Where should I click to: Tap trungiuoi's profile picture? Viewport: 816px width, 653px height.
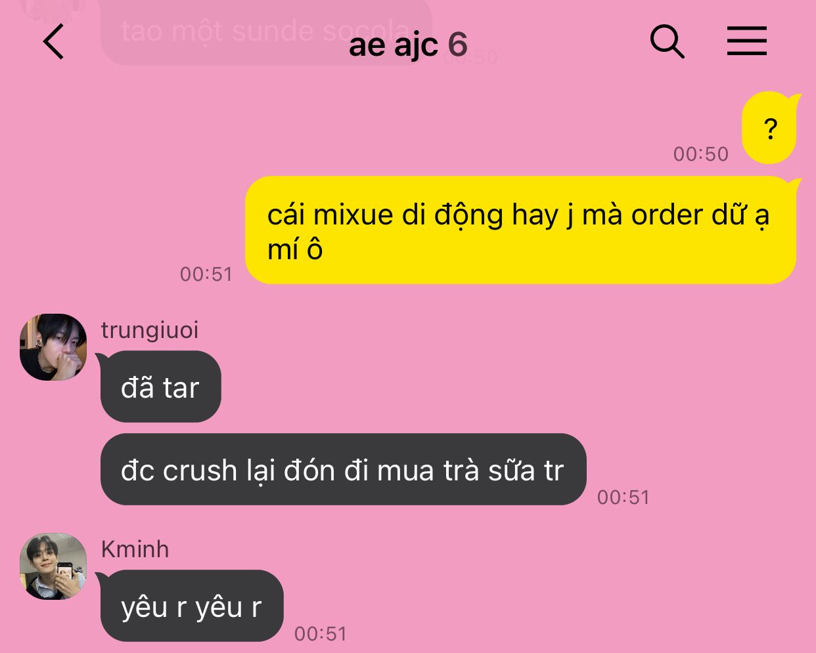(x=53, y=347)
